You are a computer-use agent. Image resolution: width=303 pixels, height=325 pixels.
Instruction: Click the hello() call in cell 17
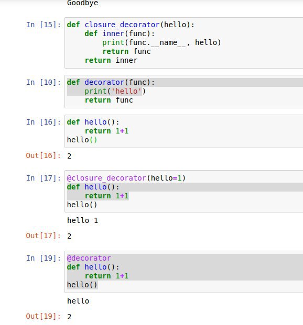coord(82,205)
